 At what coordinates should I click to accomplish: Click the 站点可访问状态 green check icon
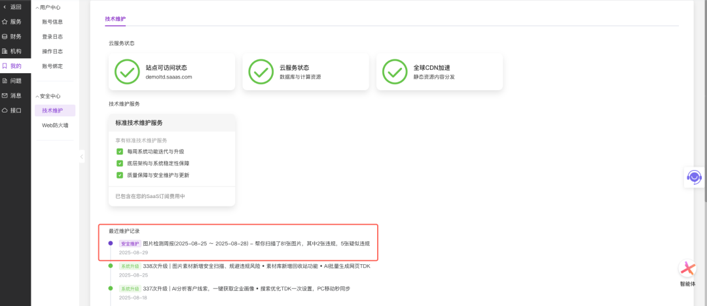pyautogui.click(x=127, y=72)
